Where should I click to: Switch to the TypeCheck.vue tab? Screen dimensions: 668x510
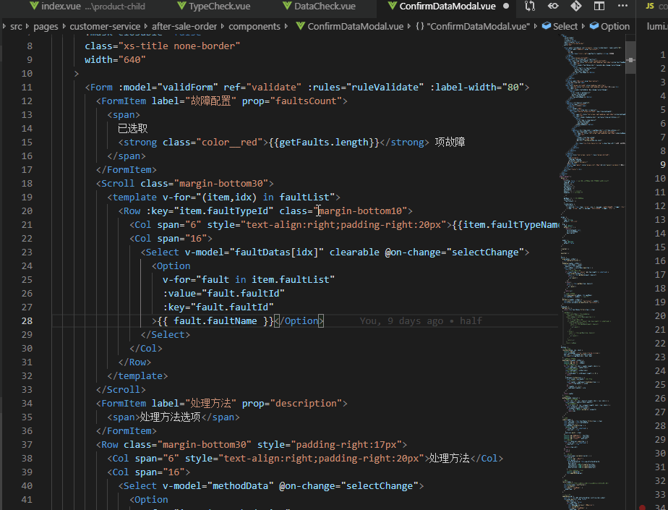point(219,6)
